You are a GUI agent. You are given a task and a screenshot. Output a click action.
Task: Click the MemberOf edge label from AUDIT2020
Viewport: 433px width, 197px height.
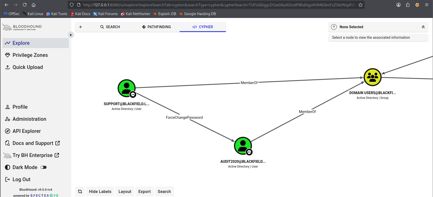[307, 112]
